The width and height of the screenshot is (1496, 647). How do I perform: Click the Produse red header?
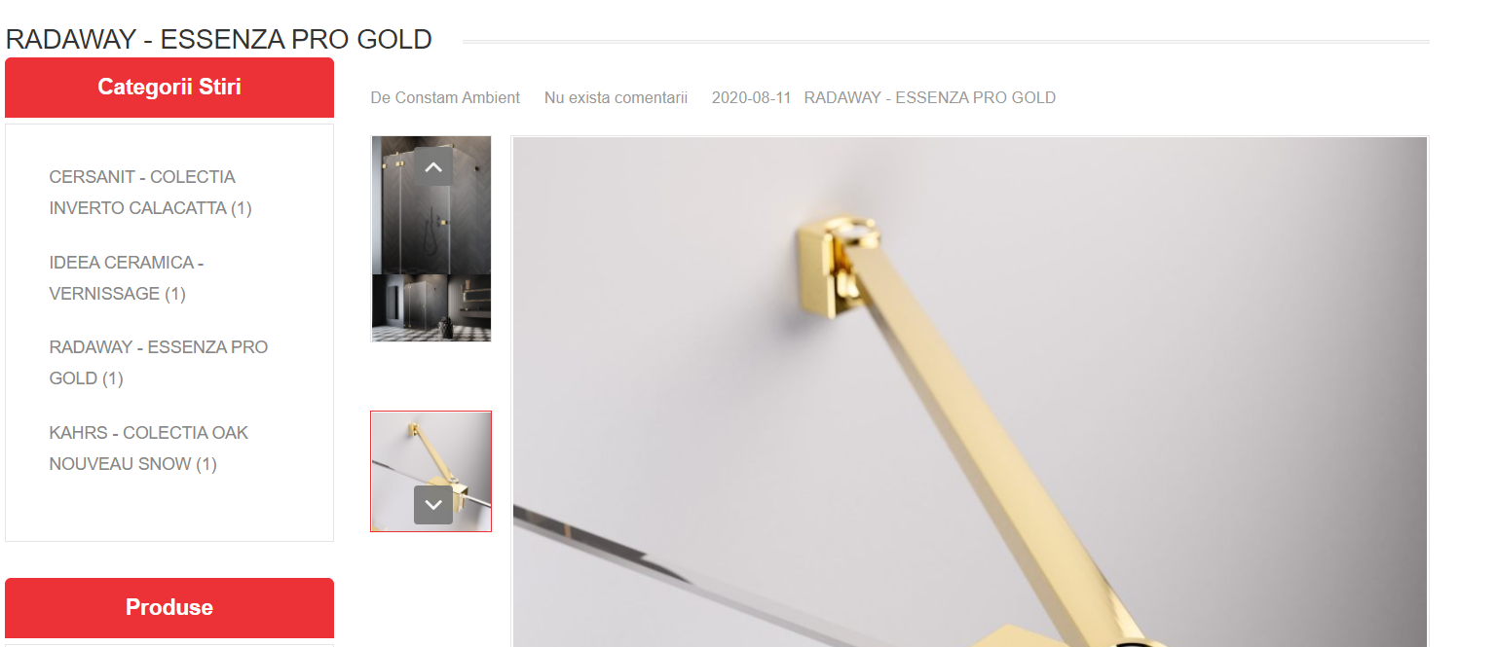coord(169,608)
